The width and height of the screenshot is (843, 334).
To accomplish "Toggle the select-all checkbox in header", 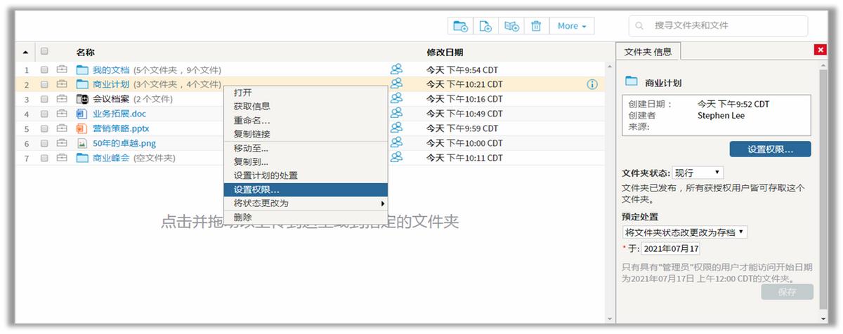I will [44, 51].
